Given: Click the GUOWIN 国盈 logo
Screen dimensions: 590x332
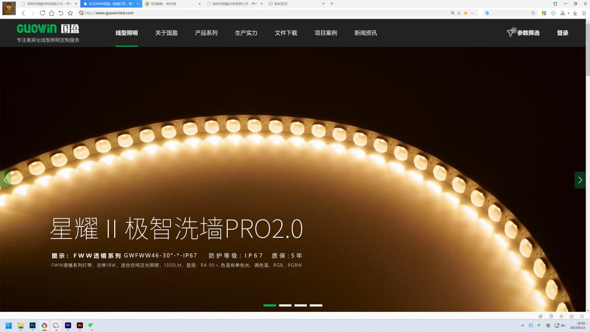Looking at the screenshot, I should point(48,29).
